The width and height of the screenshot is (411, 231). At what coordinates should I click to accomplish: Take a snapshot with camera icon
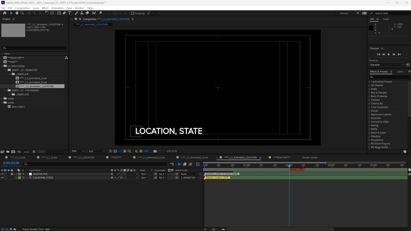(x=155, y=151)
